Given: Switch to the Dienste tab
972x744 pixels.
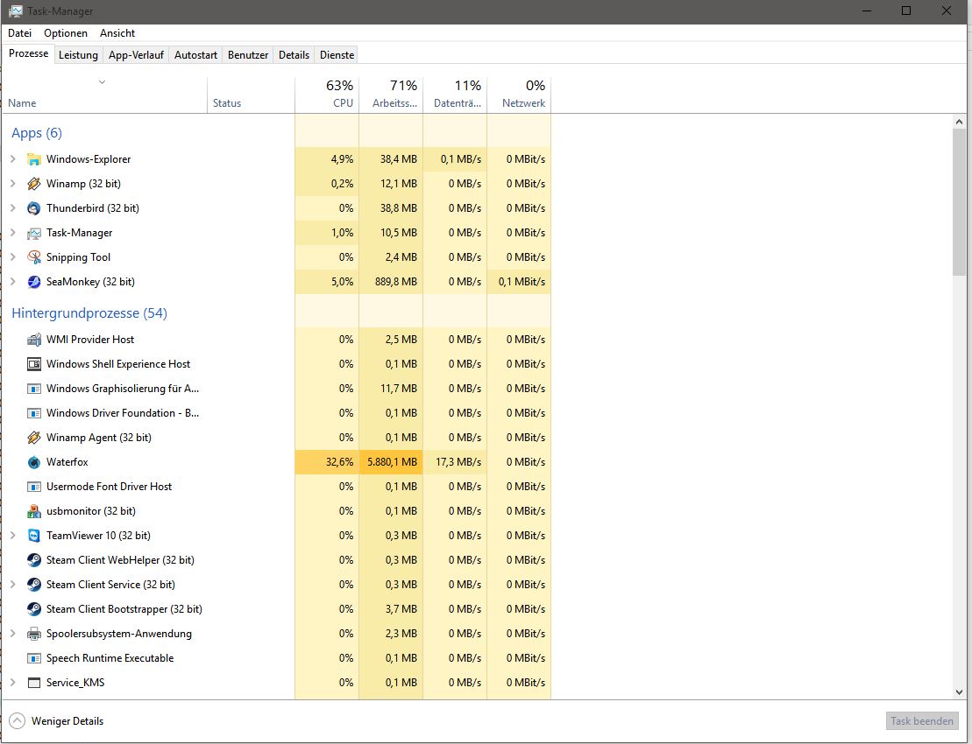Looking at the screenshot, I should tap(337, 55).
